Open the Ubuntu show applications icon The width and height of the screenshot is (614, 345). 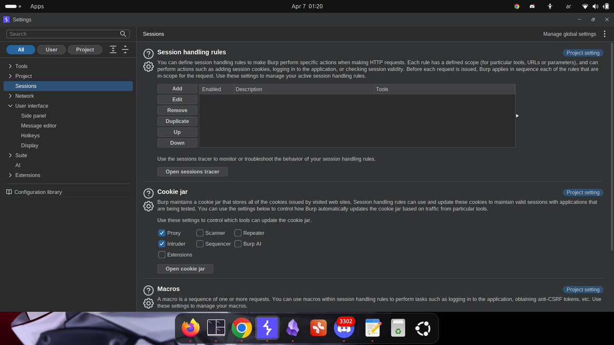pyautogui.click(x=423, y=328)
